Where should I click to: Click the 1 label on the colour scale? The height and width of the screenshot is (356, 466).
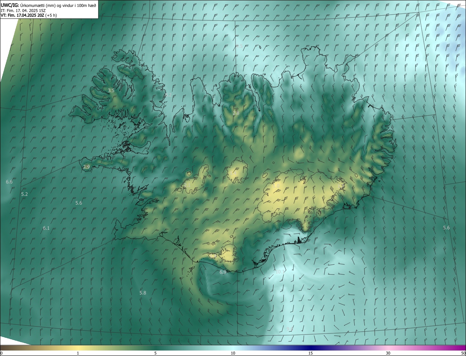click(78, 353)
